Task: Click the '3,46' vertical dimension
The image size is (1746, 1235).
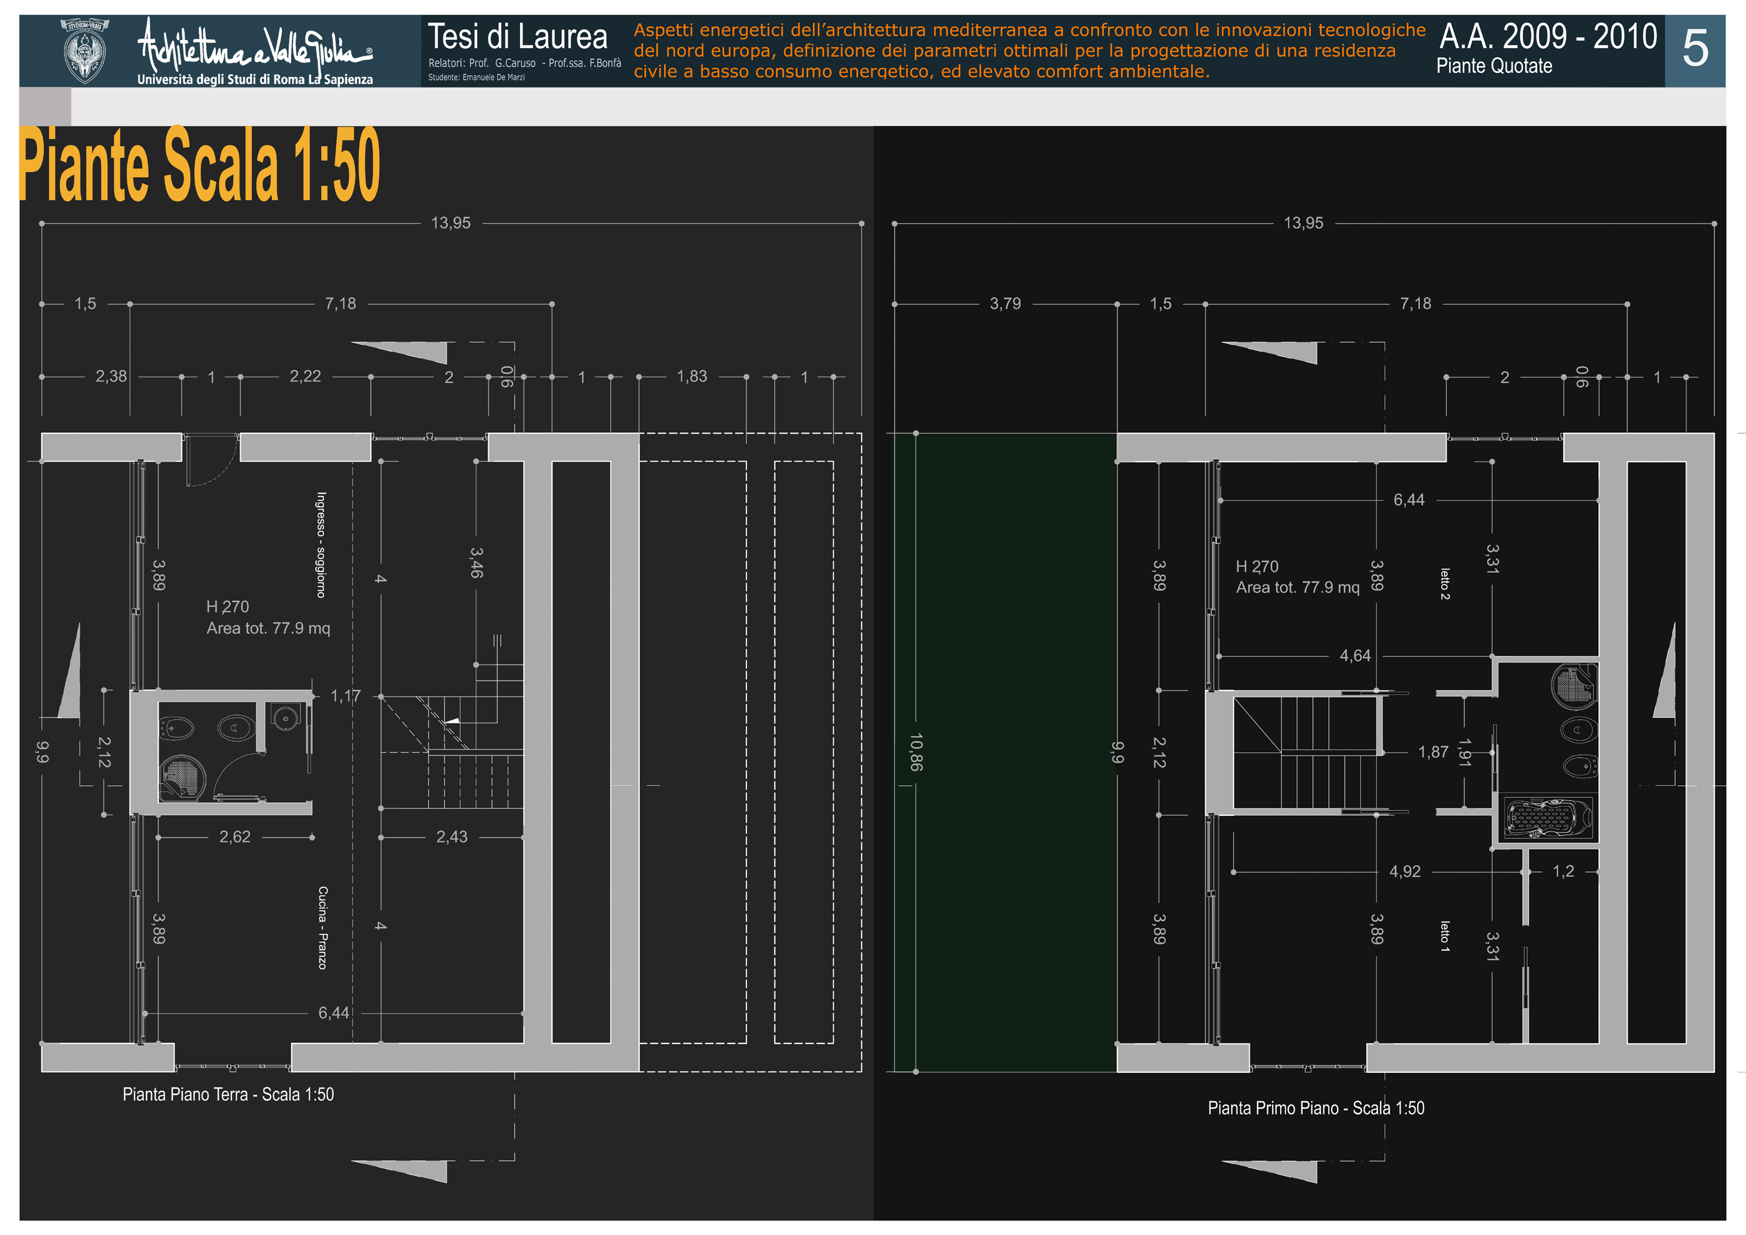Action: tap(476, 563)
